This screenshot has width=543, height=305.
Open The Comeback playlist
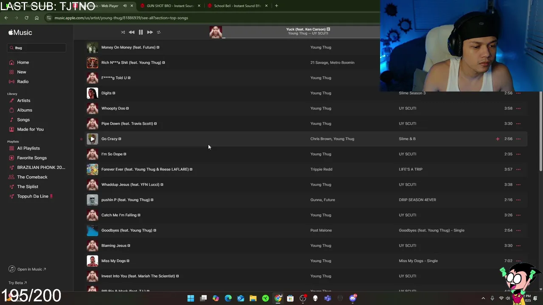[32, 177]
